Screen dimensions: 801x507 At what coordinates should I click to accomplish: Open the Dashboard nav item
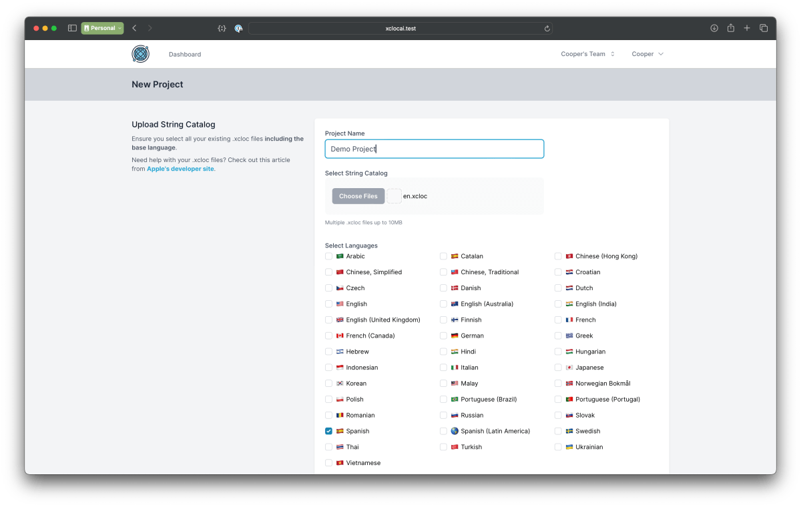pos(185,55)
